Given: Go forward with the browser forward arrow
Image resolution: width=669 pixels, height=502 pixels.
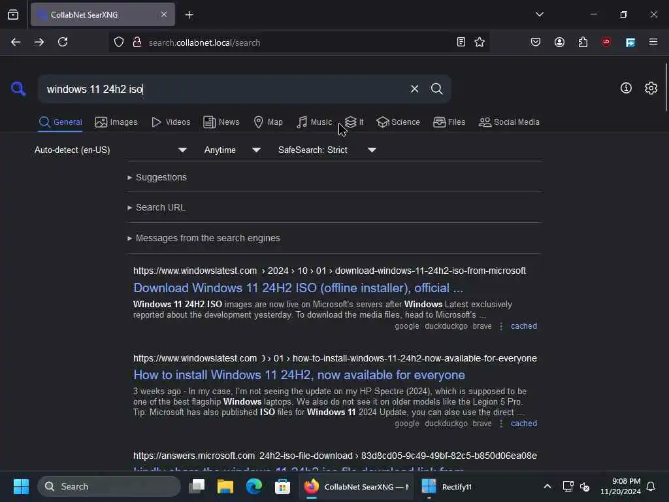Looking at the screenshot, I should tap(39, 42).
